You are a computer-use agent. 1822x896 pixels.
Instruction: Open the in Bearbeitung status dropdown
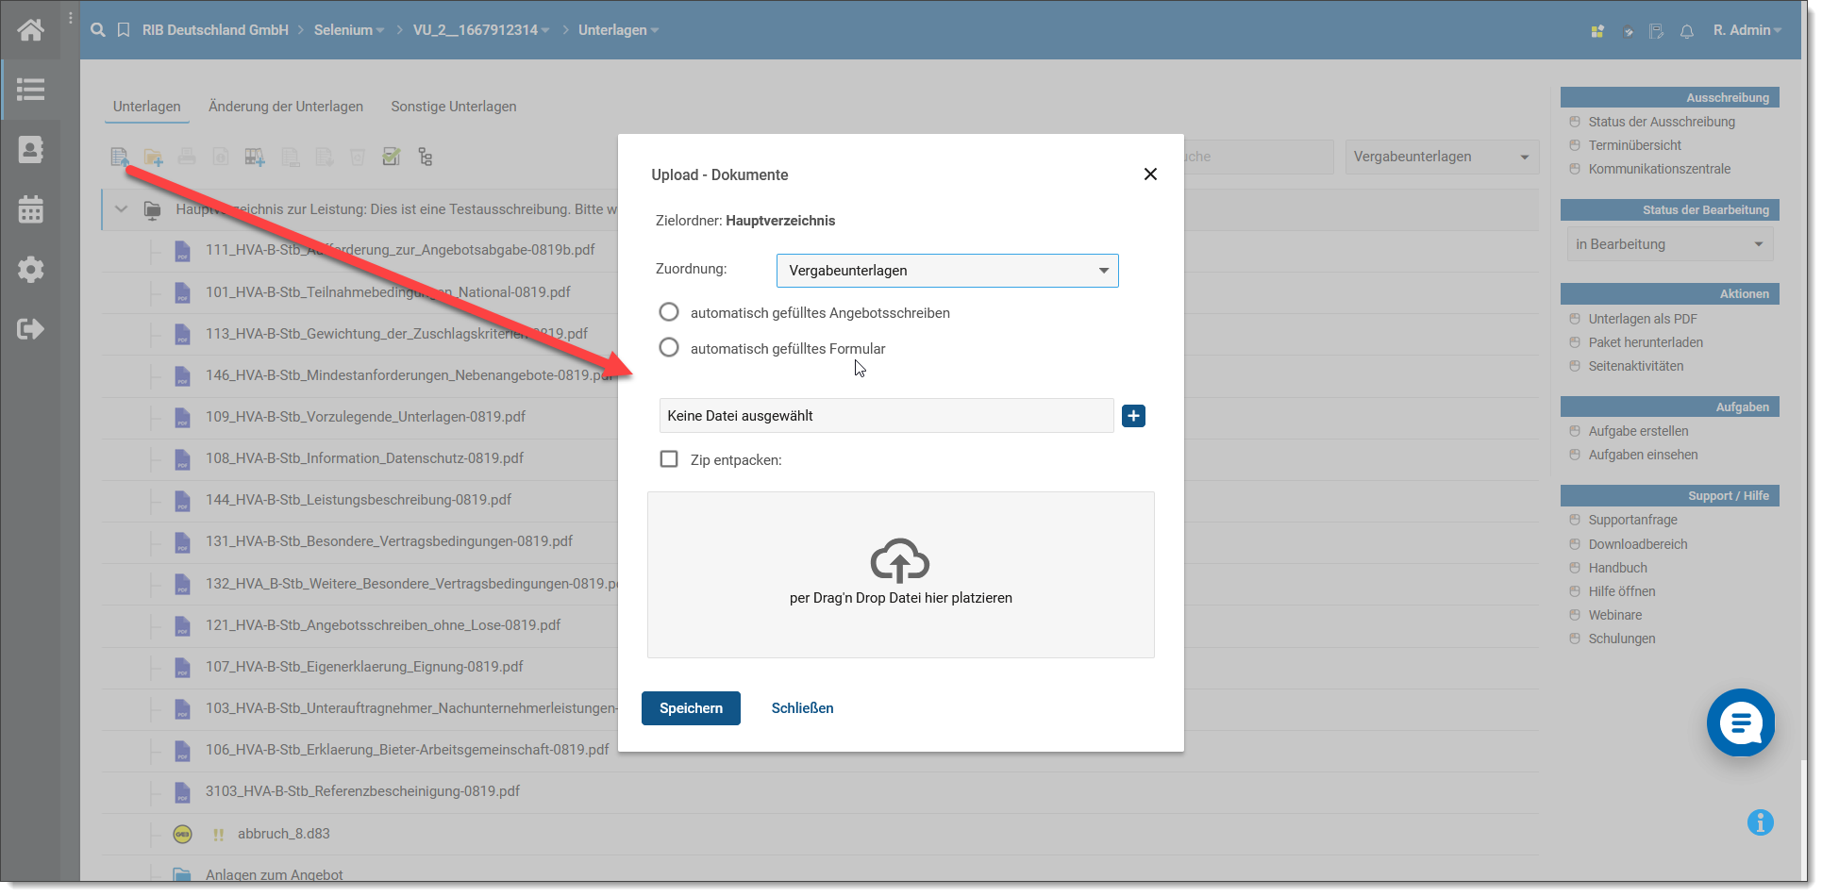coord(1669,244)
